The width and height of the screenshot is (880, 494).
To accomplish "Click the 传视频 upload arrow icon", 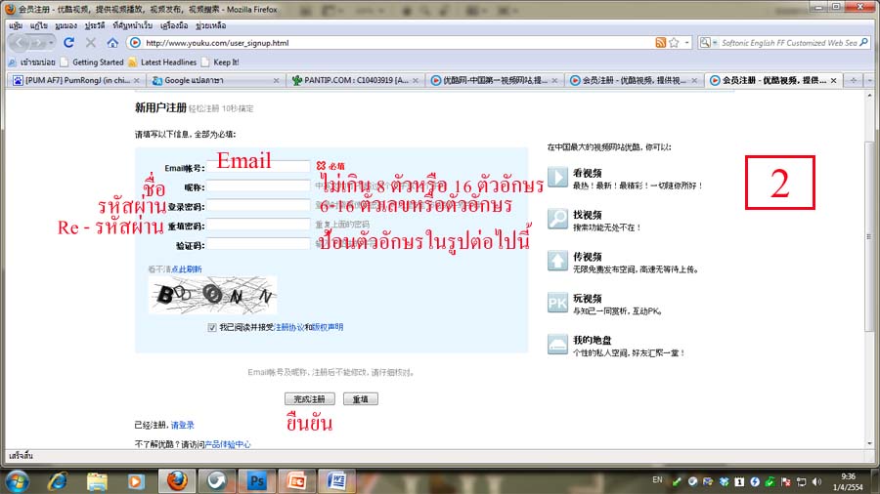I will (558, 261).
